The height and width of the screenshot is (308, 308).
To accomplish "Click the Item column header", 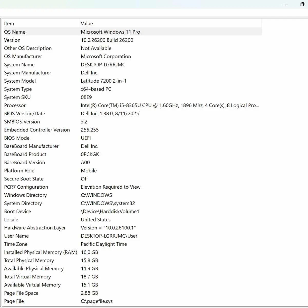I will point(41,23).
